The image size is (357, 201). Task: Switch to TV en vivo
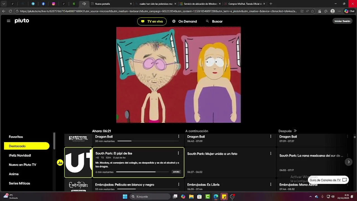click(152, 21)
